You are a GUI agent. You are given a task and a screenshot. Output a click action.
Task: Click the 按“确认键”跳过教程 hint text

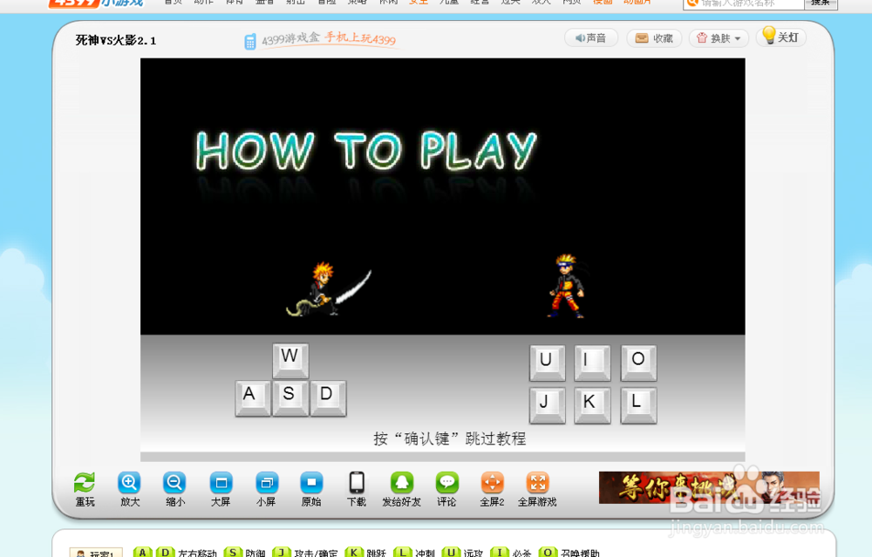449,438
